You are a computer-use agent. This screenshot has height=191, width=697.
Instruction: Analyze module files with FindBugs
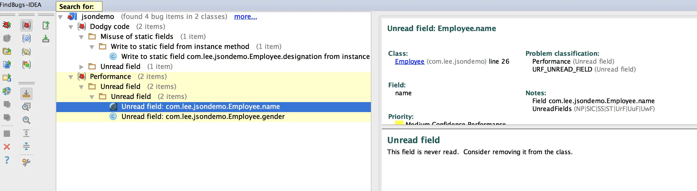tap(7, 64)
